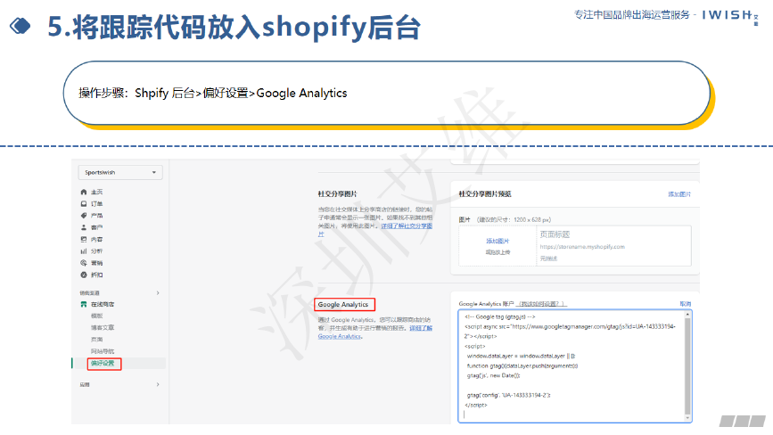The width and height of the screenshot is (773, 435).
Task: Select 在线商店 in the sidebar
Action: click(103, 305)
